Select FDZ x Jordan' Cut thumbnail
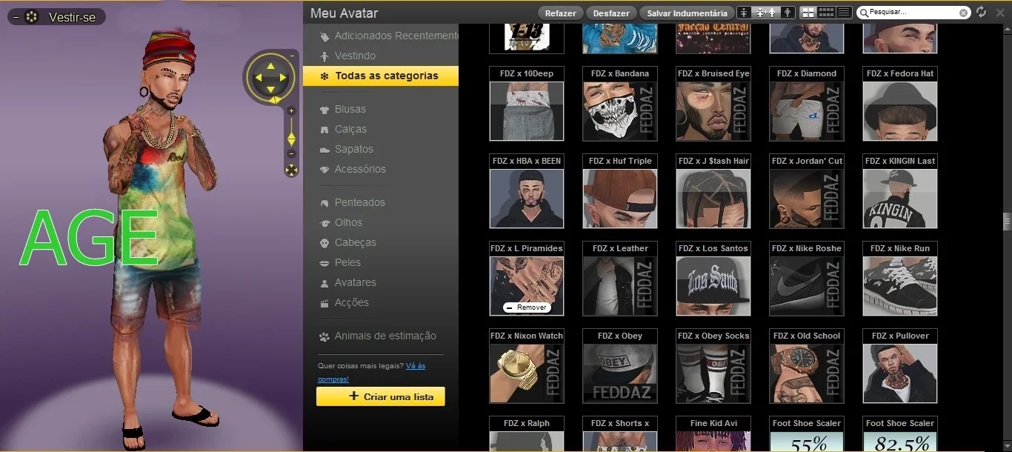Viewport: 1012px width, 452px height. pyautogui.click(x=807, y=198)
